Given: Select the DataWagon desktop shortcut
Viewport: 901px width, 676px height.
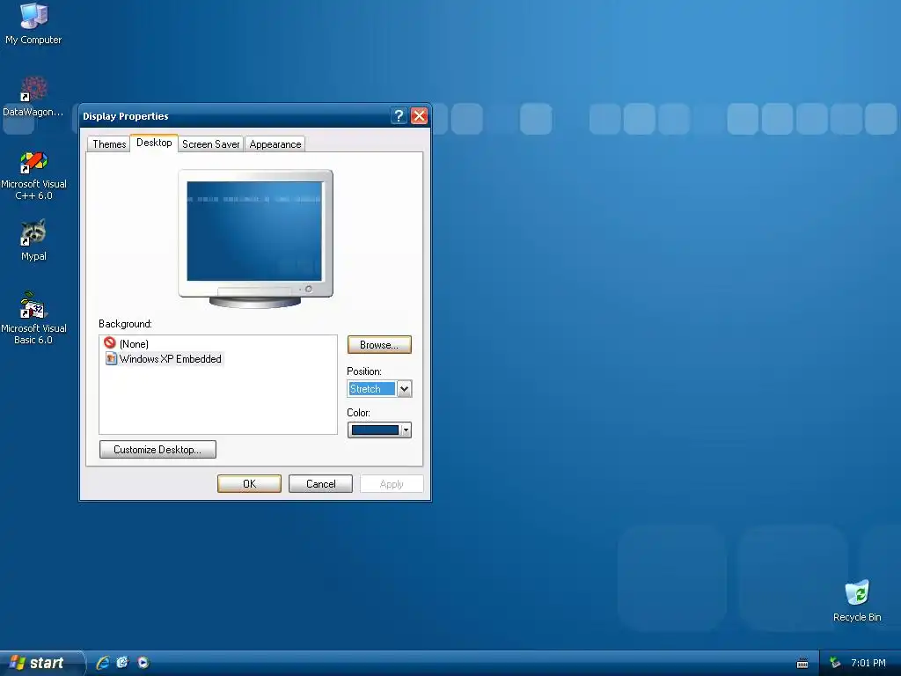Looking at the screenshot, I should tap(33, 97).
